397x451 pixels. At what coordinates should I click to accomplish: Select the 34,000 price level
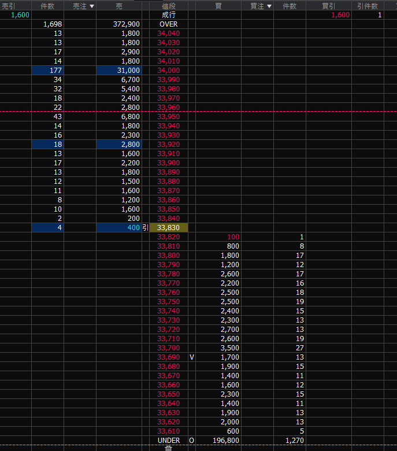168,71
